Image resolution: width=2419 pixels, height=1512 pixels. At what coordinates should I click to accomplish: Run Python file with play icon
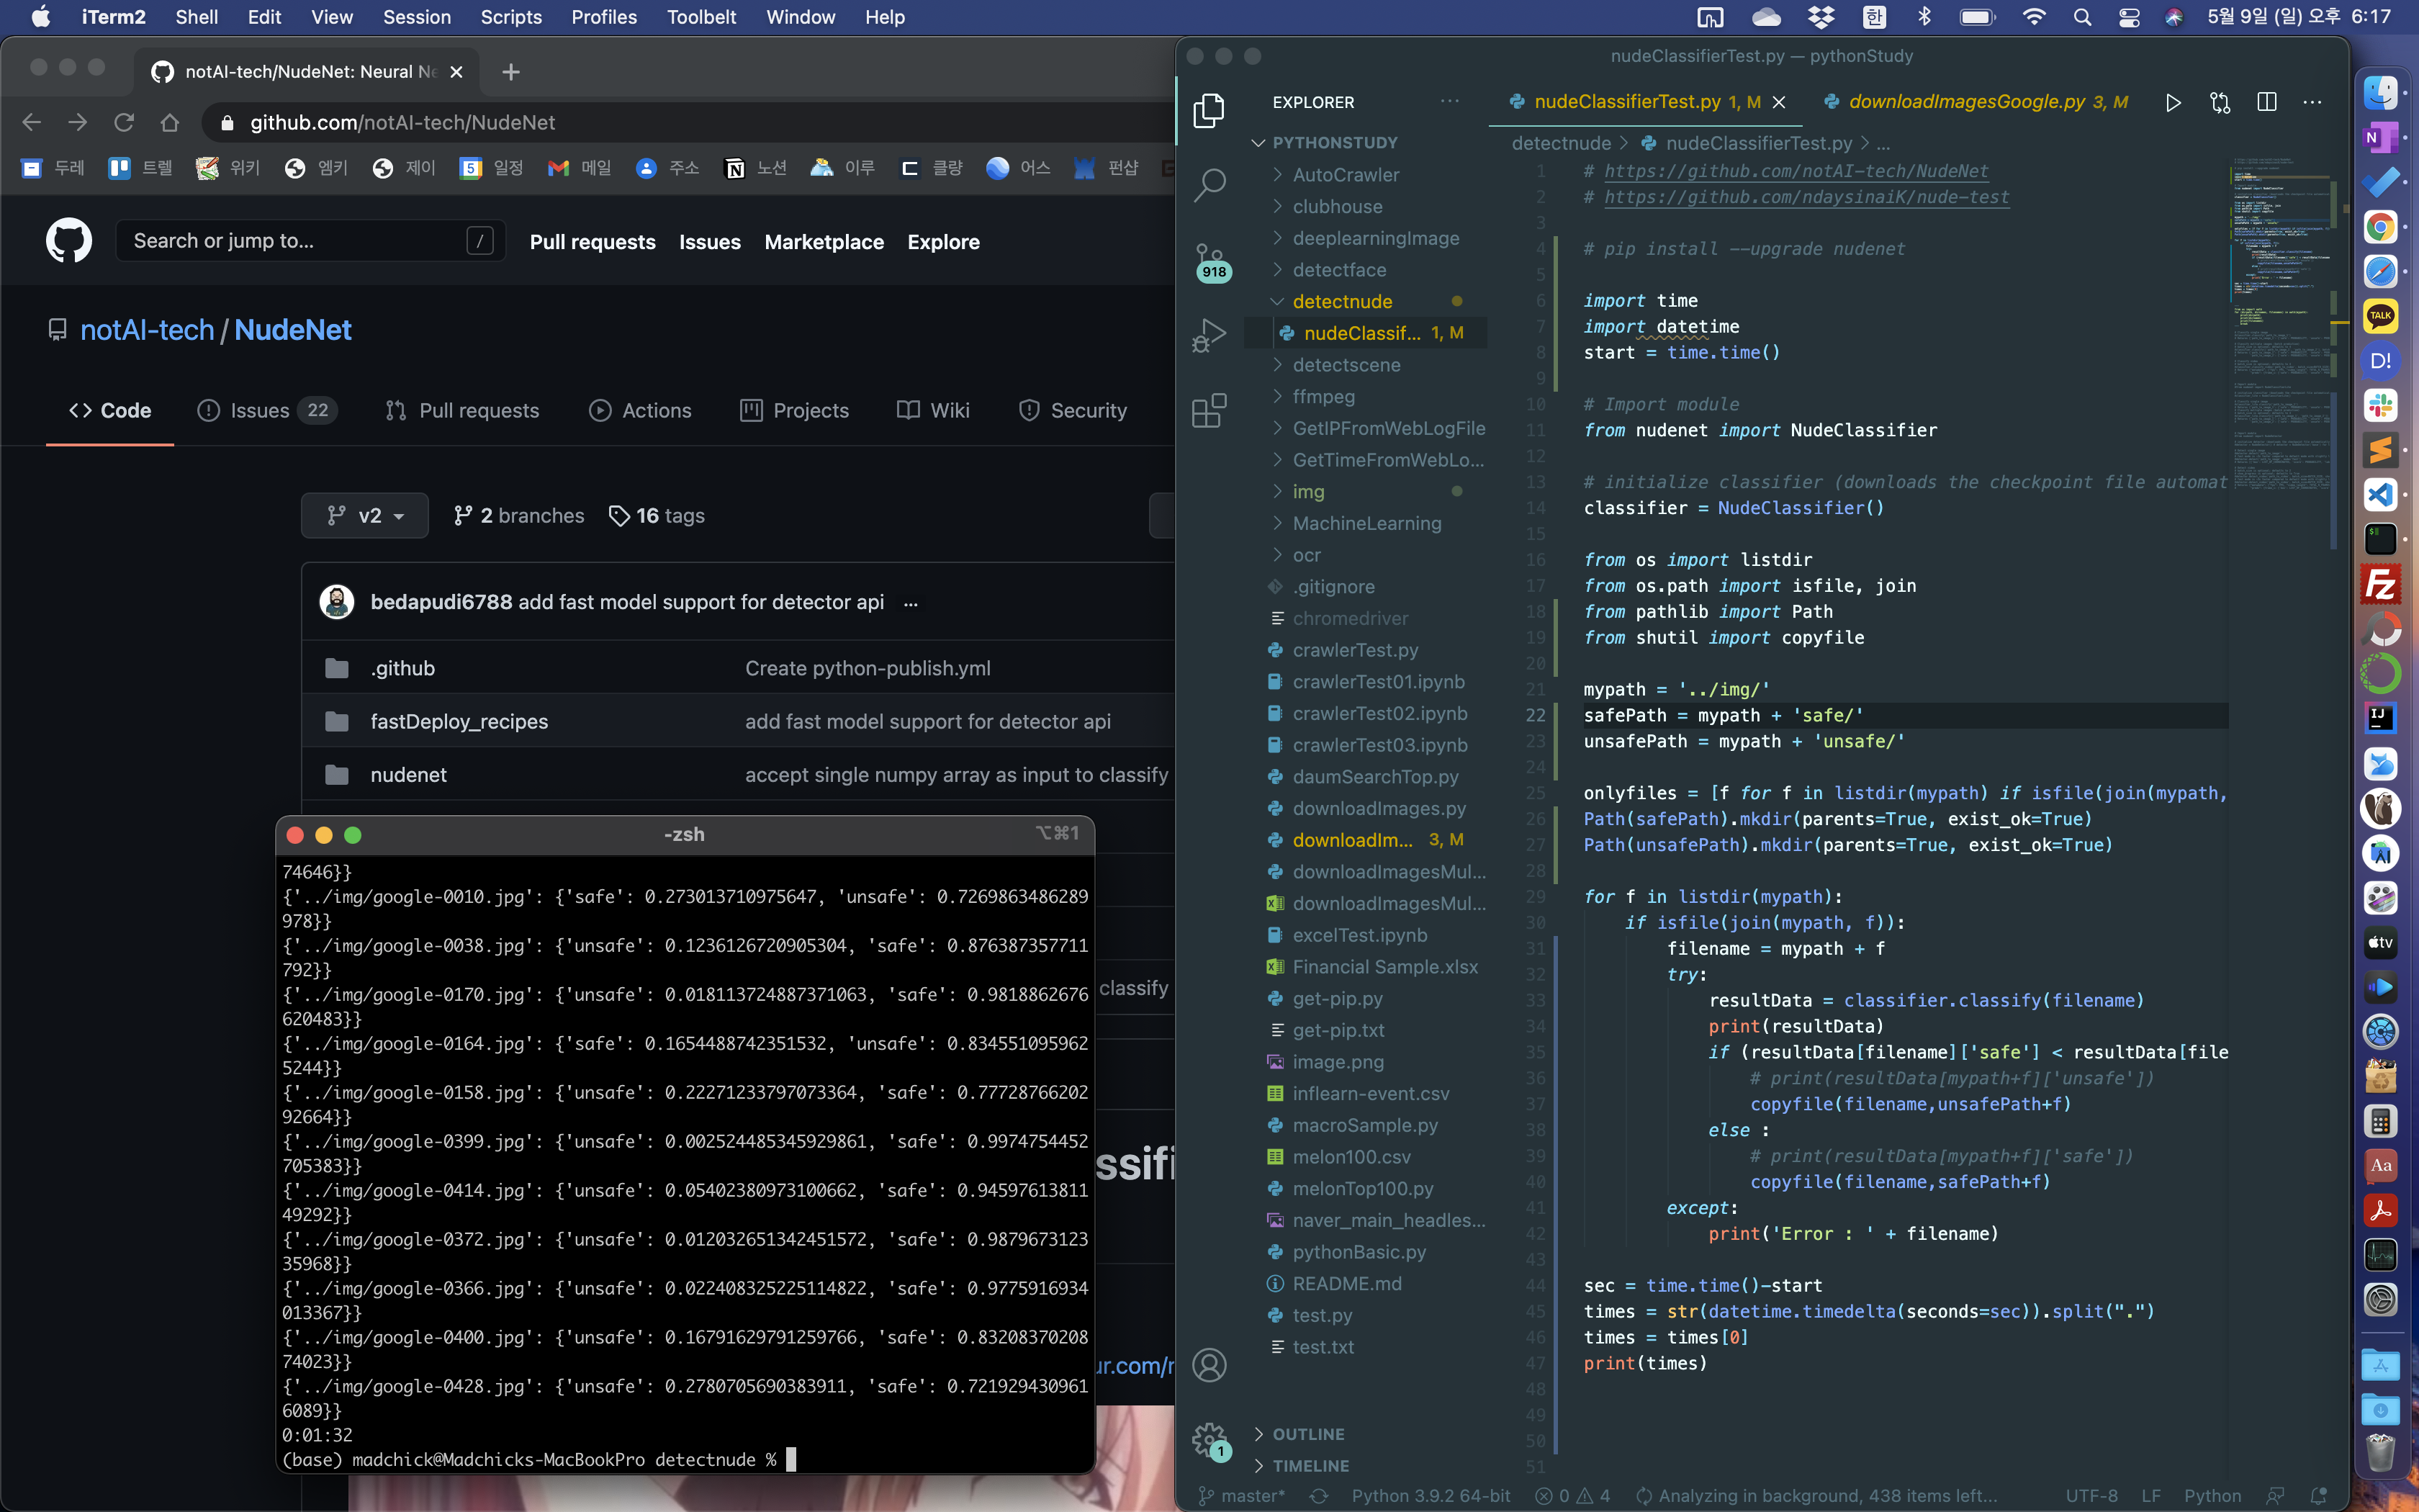(2172, 102)
